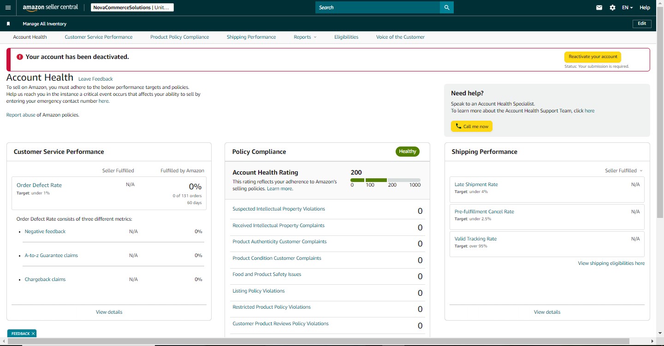Expand the Reports tab dropdown
664x346 pixels.
(x=305, y=37)
